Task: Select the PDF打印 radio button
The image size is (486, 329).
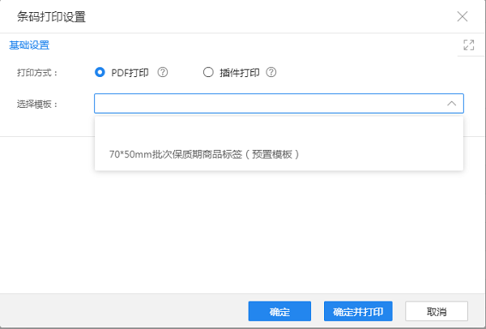Action: pos(100,72)
